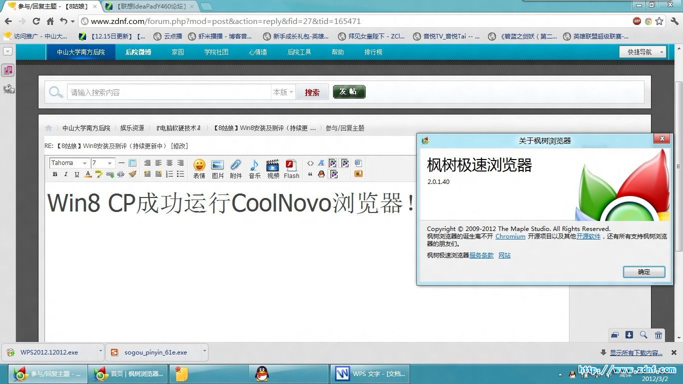Open the 开源软件 link

588,236
